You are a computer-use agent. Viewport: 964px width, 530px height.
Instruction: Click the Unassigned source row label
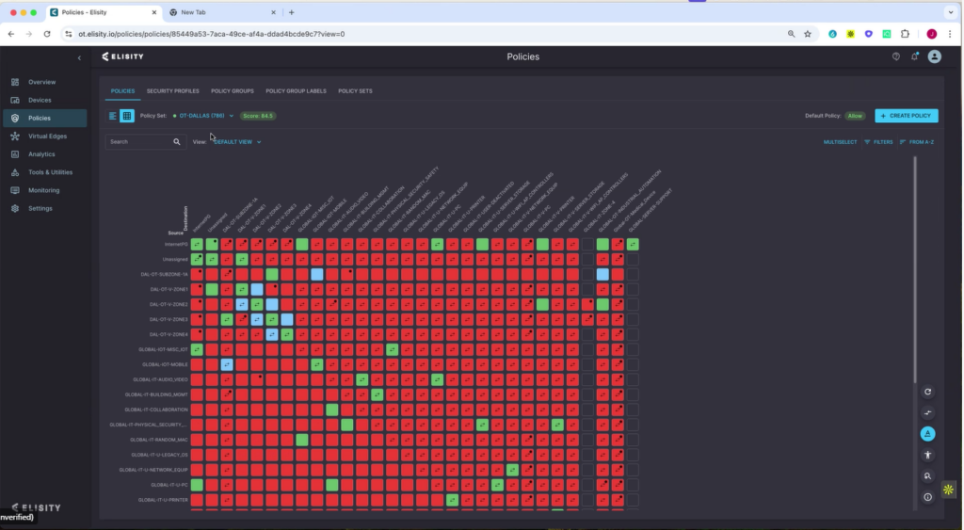point(174,260)
